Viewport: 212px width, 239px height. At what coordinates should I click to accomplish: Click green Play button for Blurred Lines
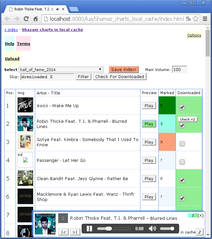click(149, 124)
